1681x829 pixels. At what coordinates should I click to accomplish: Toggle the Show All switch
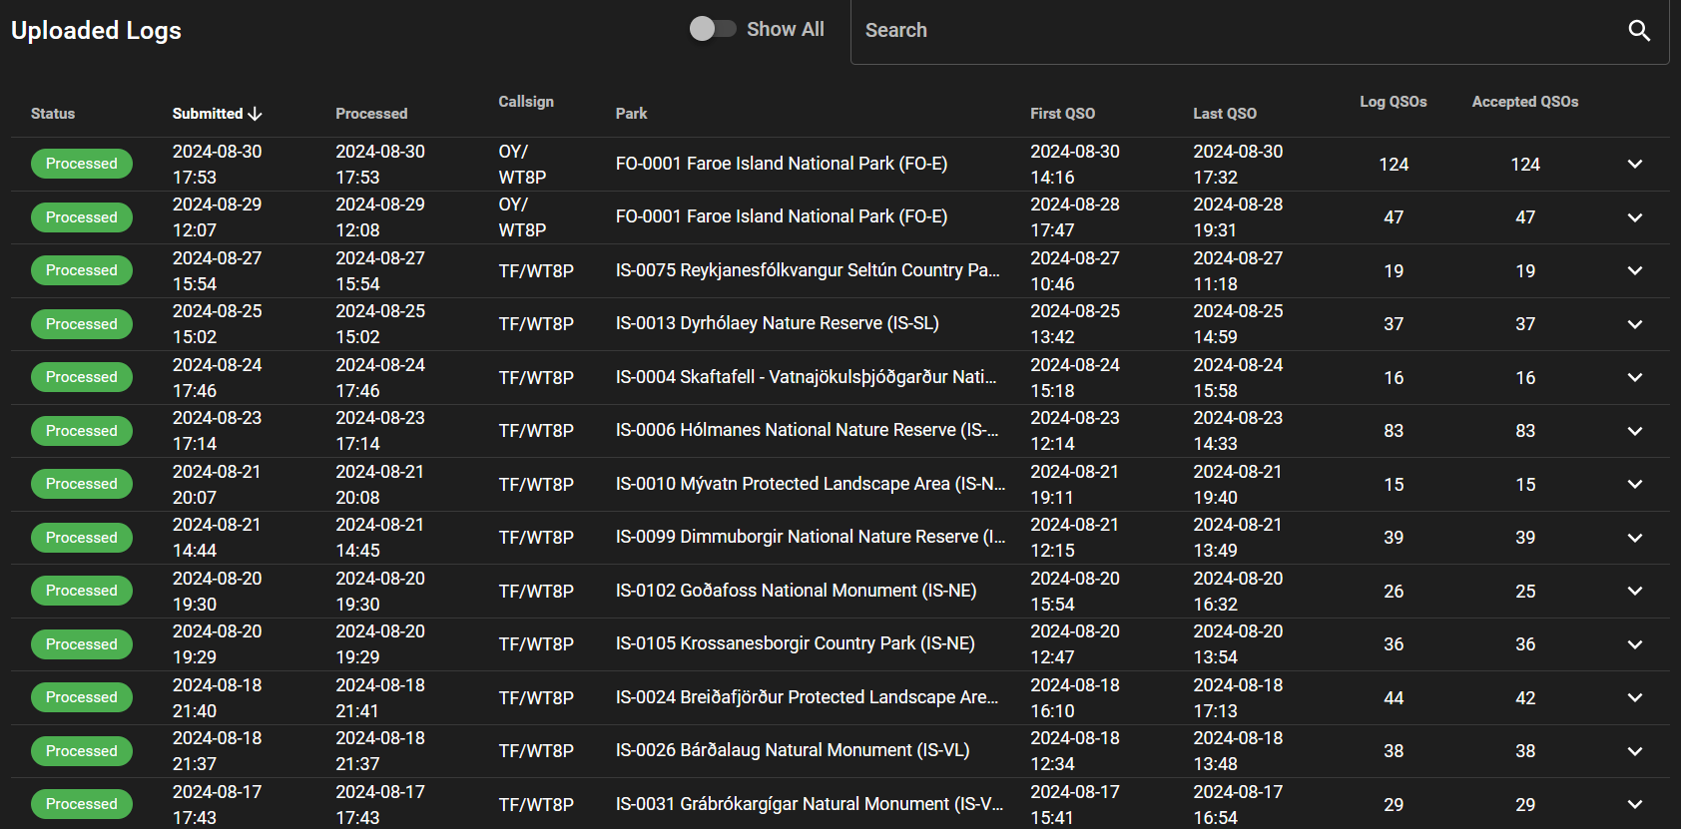pos(712,29)
